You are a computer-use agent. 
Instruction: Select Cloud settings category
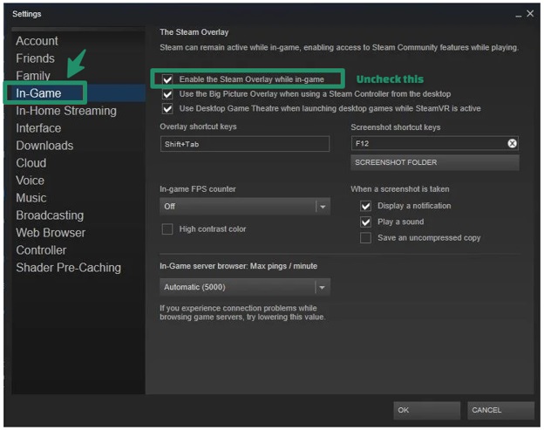(x=31, y=163)
